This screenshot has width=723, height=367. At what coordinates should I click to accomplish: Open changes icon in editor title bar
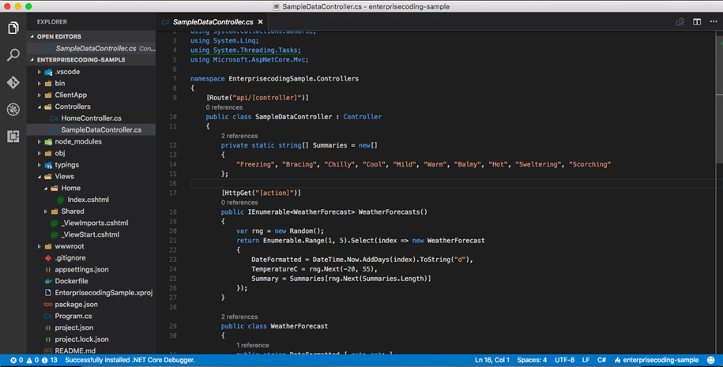[x=680, y=21]
